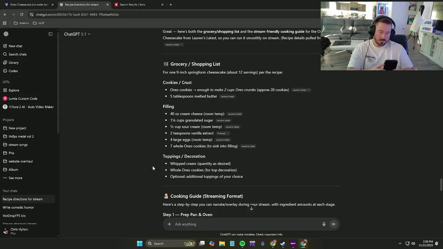The height and width of the screenshot is (249, 443).
Task: Reload the page with the refresh icon
Action: pyautogui.click(x=21, y=15)
